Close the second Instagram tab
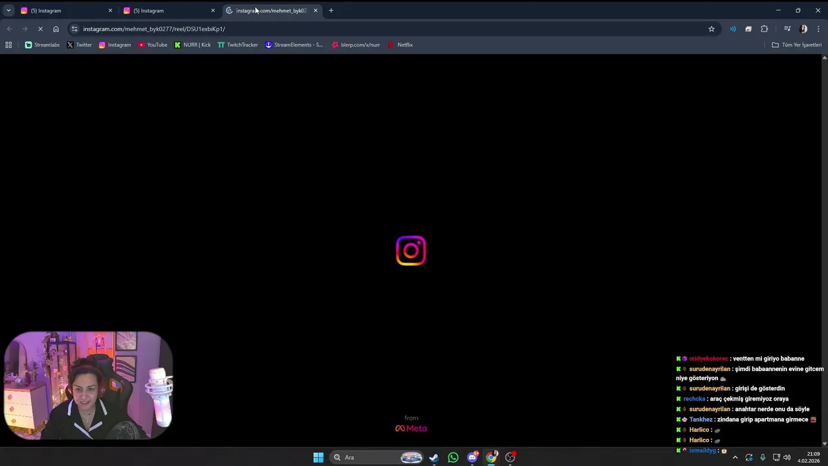The width and height of the screenshot is (828, 466). (x=213, y=10)
